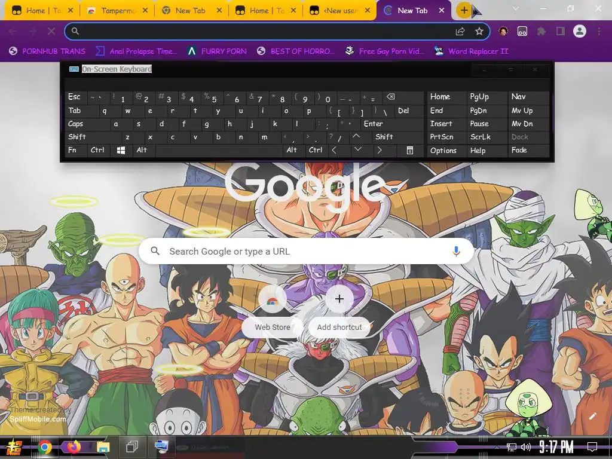612x459 pixels.
Task: Switch to the <New user tab
Action: click(339, 11)
